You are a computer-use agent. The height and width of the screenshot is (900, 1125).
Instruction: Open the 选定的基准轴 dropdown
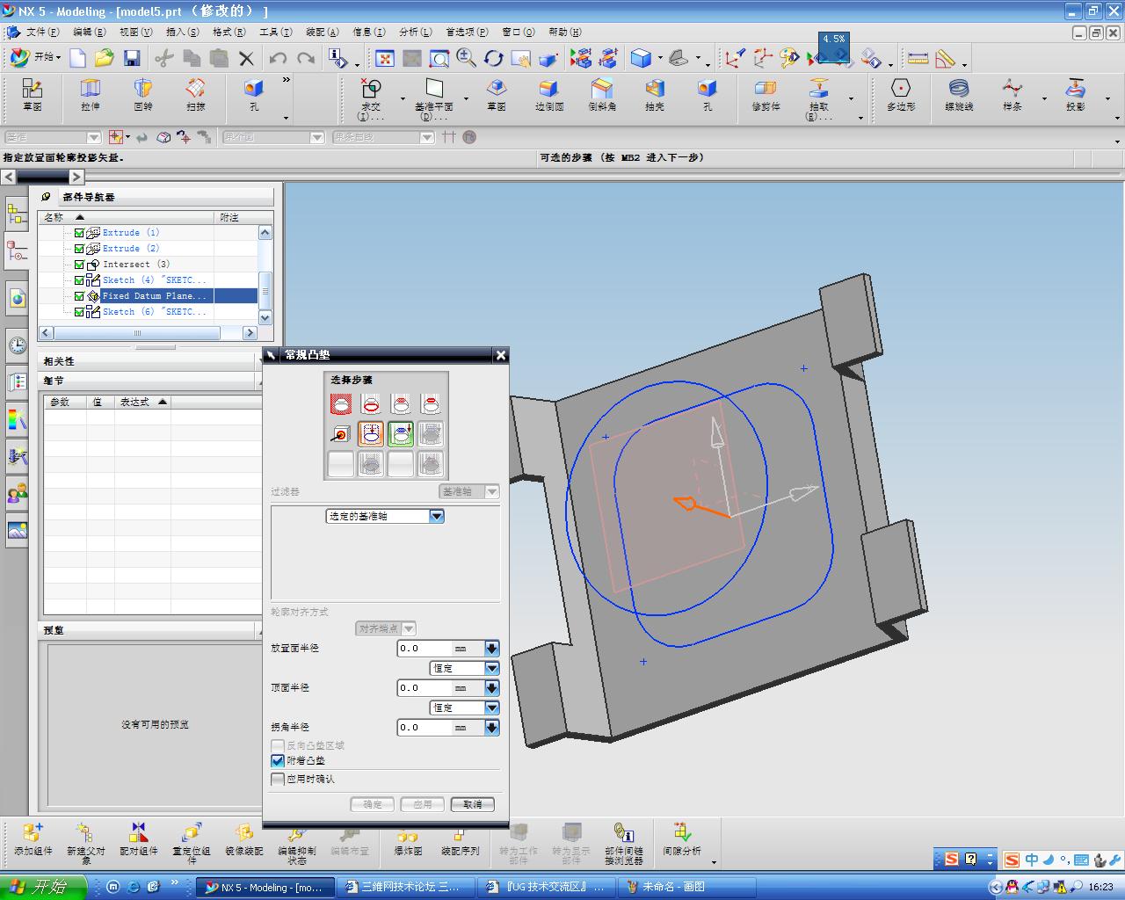tap(436, 517)
